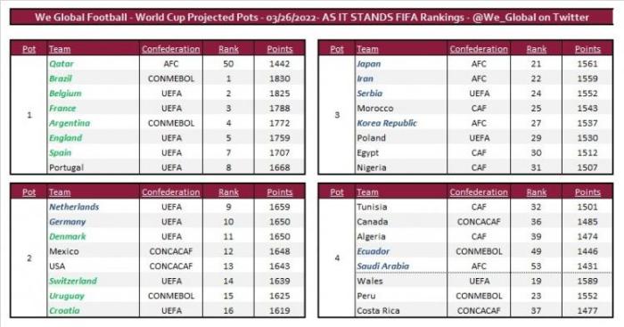Click the Qatar team name

click(x=62, y=63)
